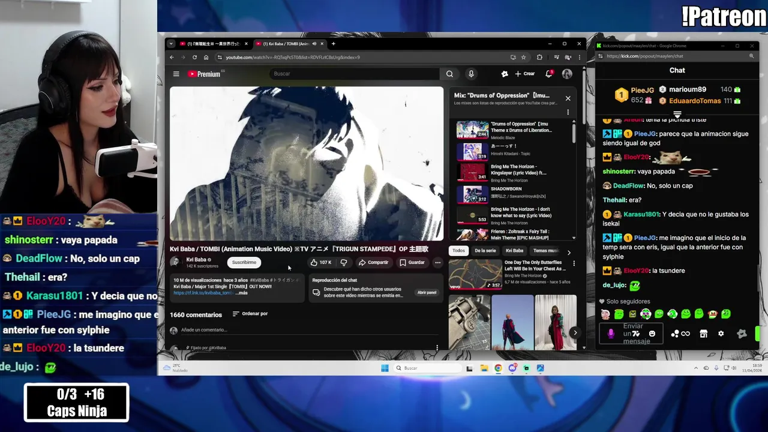The width and height of the screenshot is (768, 432).
Task: Open the Kick chat shop icon
Action: 704,334
